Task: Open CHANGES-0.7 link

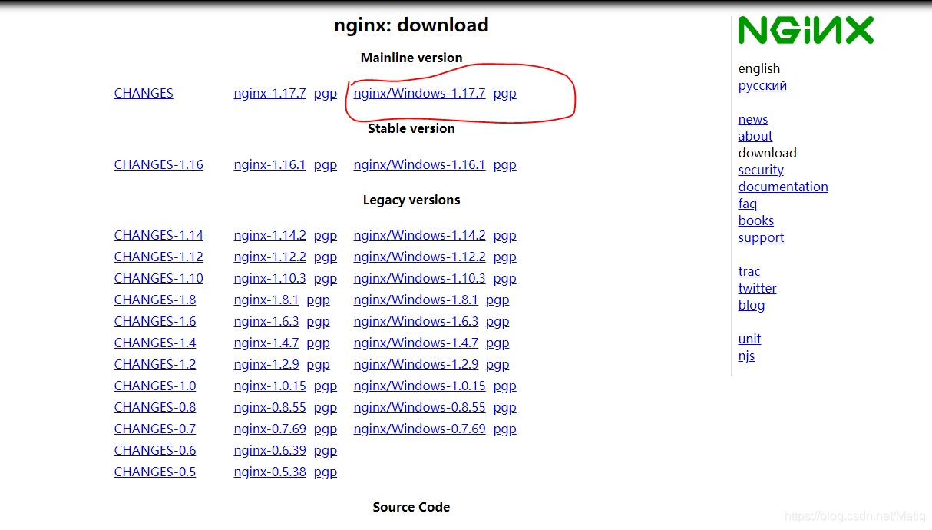Action: [154, 429]
